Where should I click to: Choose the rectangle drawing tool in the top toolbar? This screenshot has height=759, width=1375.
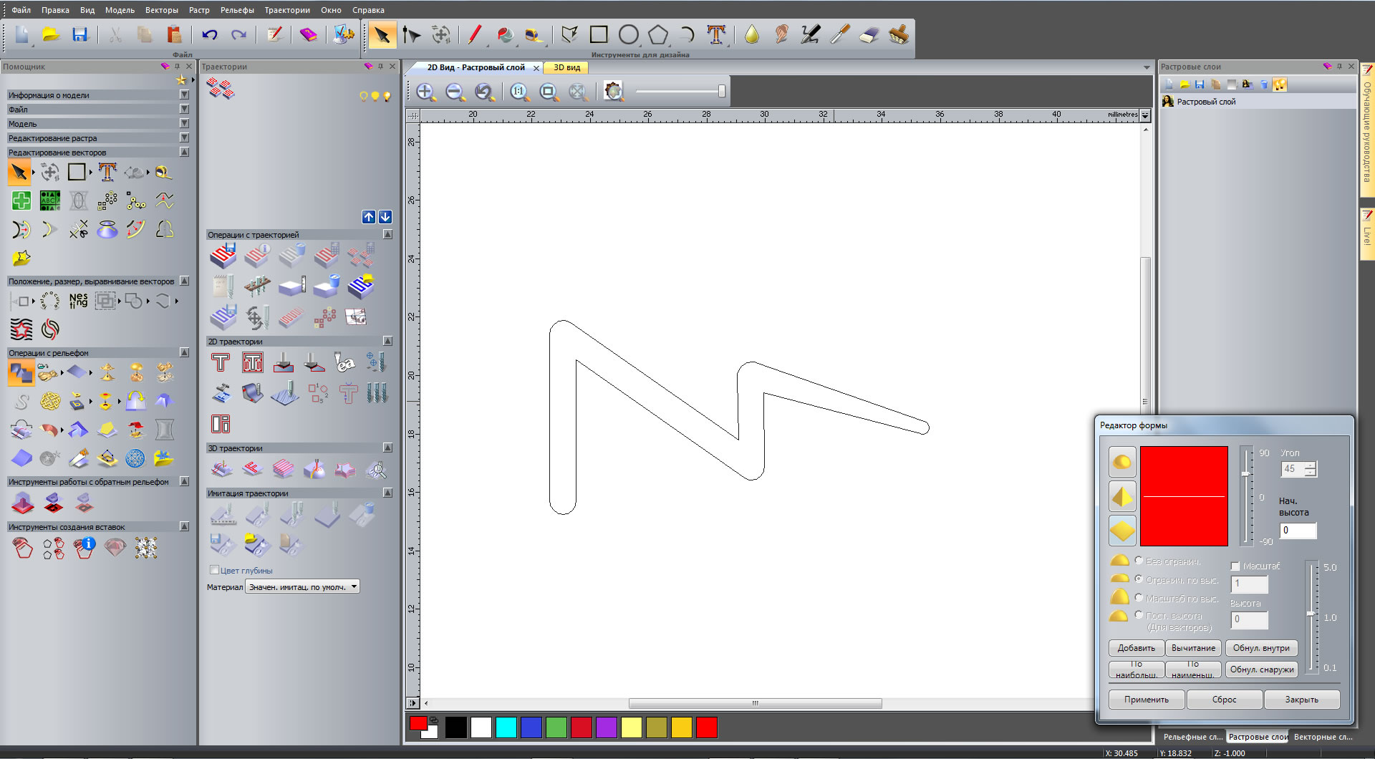point(599,34)
